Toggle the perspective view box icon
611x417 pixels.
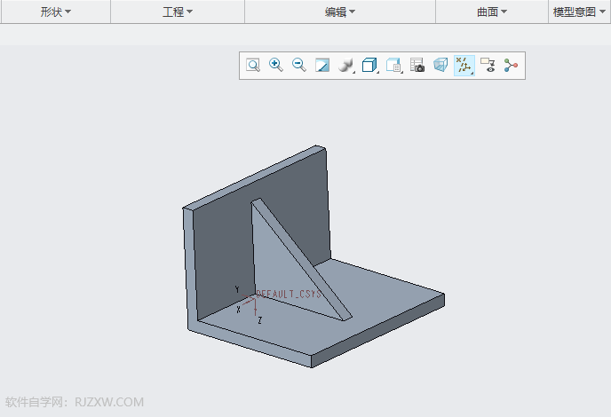(440, 66)
